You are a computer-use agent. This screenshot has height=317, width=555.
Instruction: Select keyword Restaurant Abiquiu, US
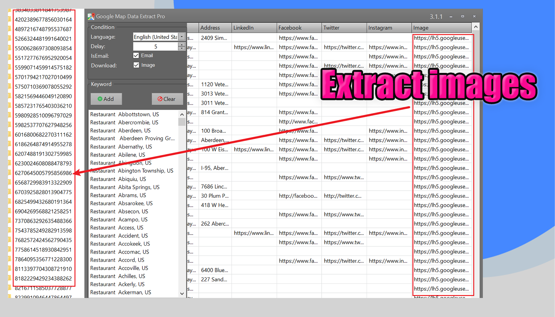(x=118, y=179)
